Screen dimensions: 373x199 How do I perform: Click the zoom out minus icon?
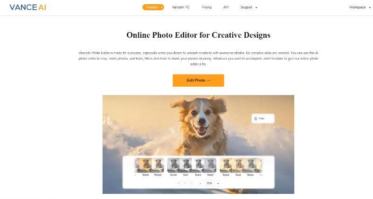point(200,183)
